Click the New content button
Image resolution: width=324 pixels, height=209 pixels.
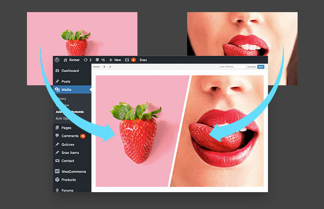[115, 60]
